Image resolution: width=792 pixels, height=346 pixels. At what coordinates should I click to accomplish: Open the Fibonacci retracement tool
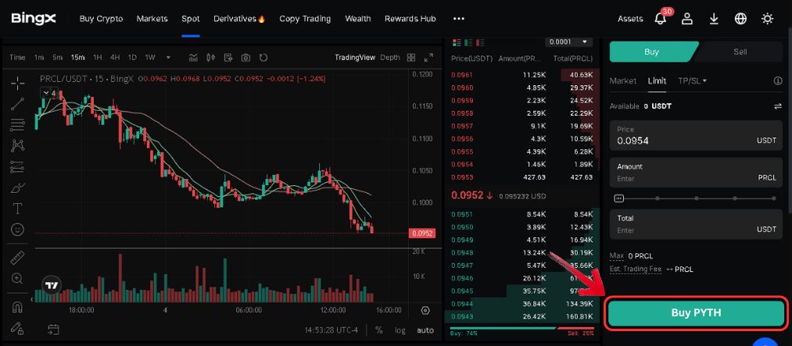pyautogui.click(x=18, y=125)
